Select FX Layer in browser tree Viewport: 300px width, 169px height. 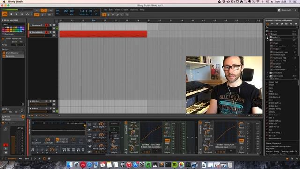click(x=277, y=49)
